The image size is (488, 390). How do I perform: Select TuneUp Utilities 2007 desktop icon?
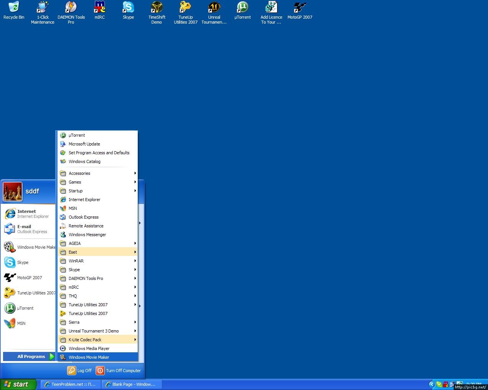pos(186,13)
